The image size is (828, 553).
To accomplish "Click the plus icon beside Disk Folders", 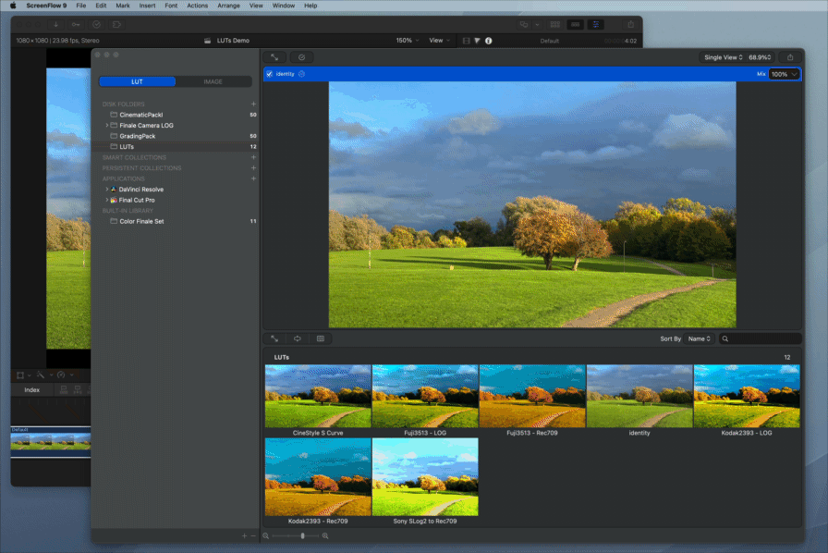I will tap(253, 104).
